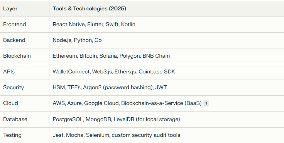Select the Blockchain row label

coord(17,56)
